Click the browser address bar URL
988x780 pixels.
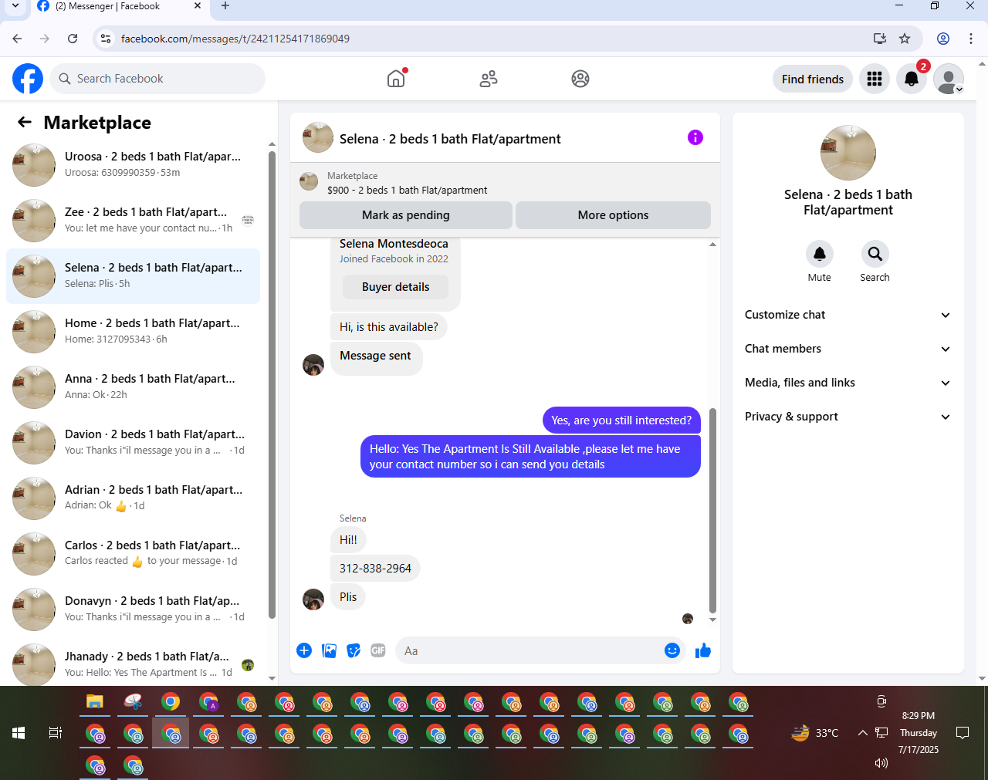click(x=235, y=39)
